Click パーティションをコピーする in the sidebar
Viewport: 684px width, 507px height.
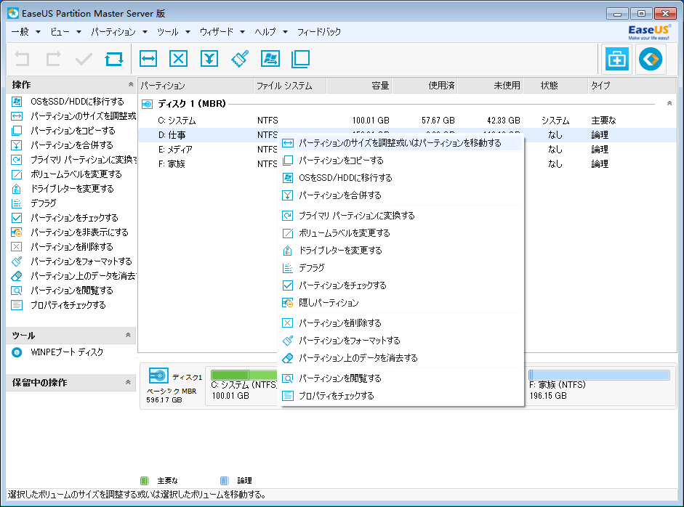73,131
